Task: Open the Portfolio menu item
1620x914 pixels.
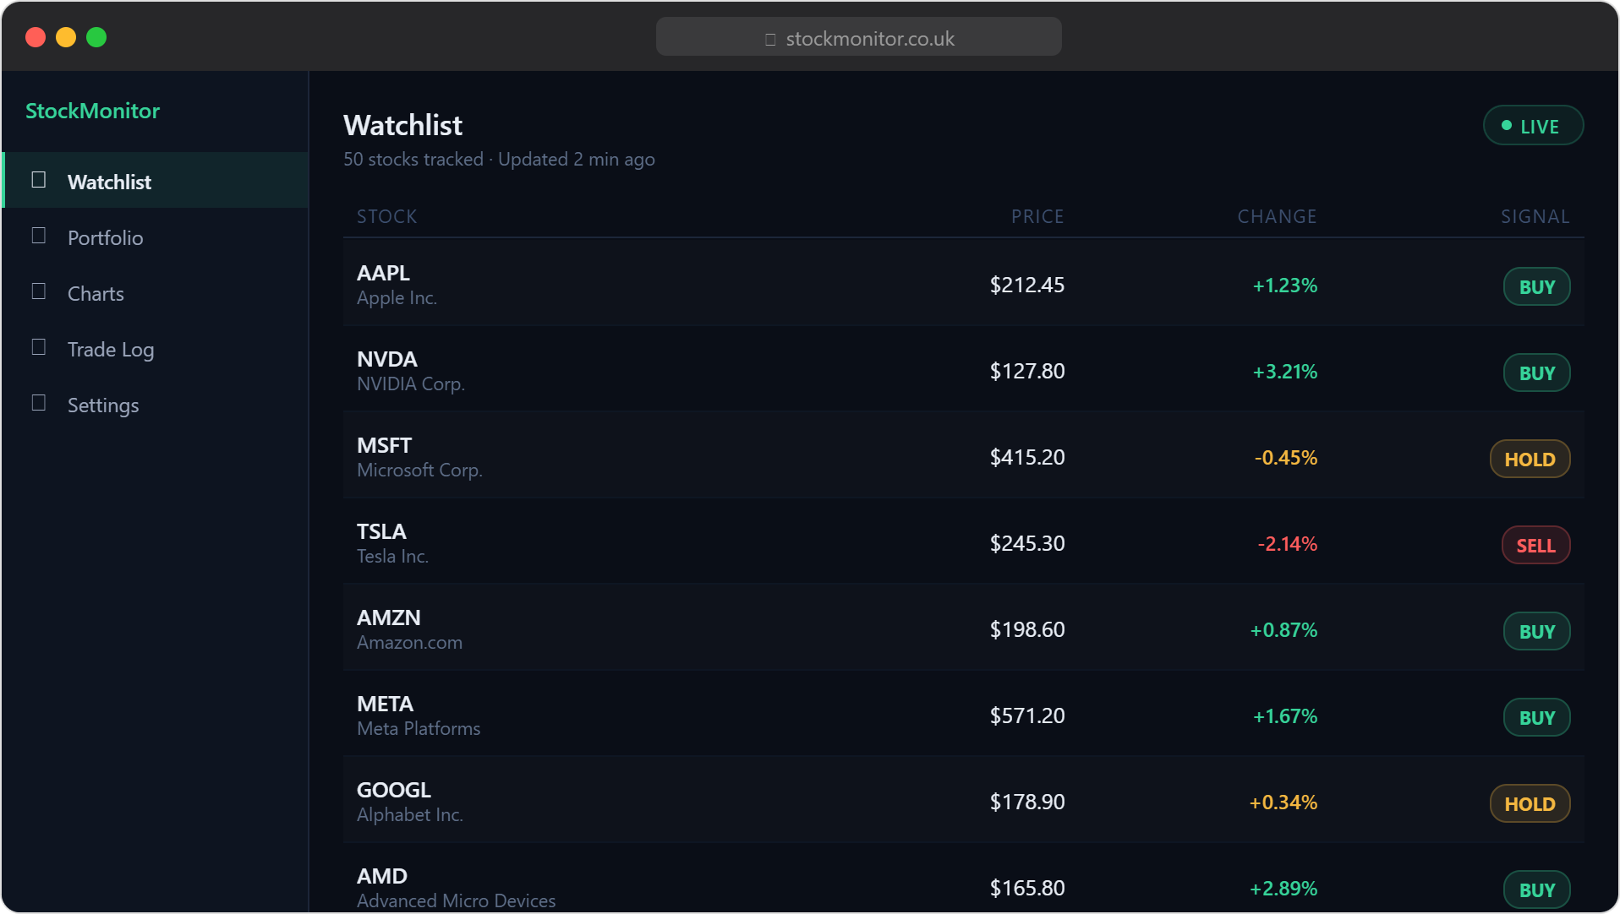Action: 156,237
